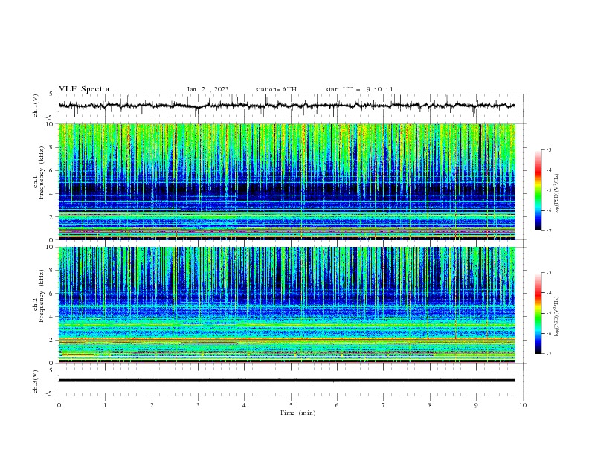Select the "Jan. 2, 2023" date text
This screenshot has height=455, width=589.
(x=207, y=89)
